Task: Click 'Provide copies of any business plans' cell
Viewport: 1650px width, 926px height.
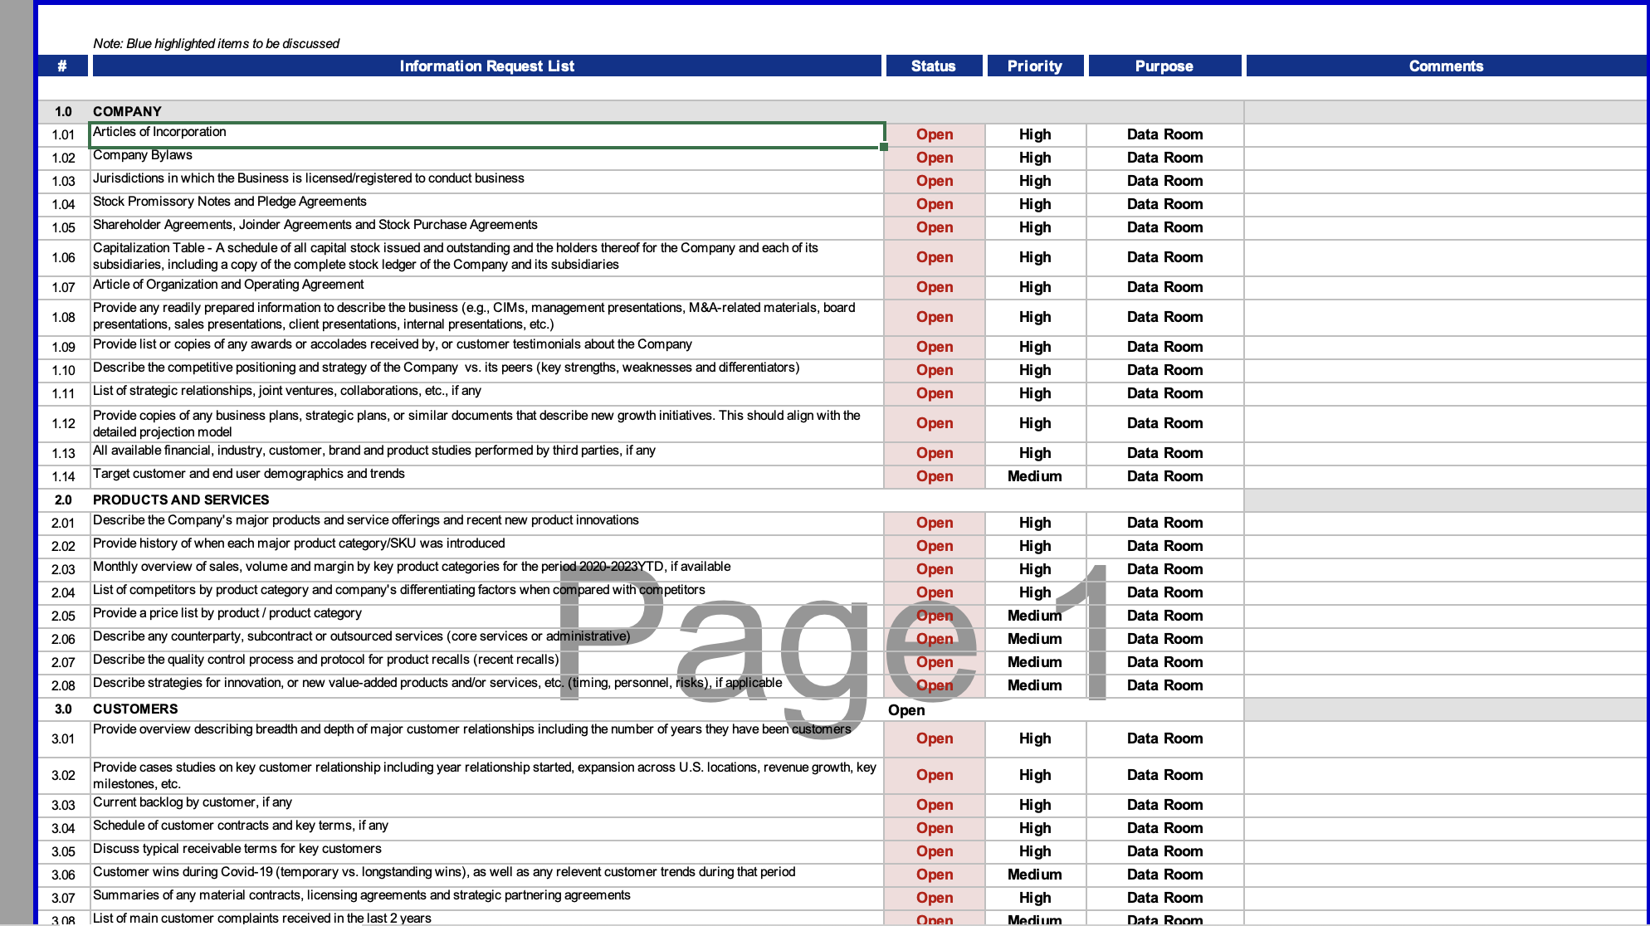Action: (x=486, y=423)
